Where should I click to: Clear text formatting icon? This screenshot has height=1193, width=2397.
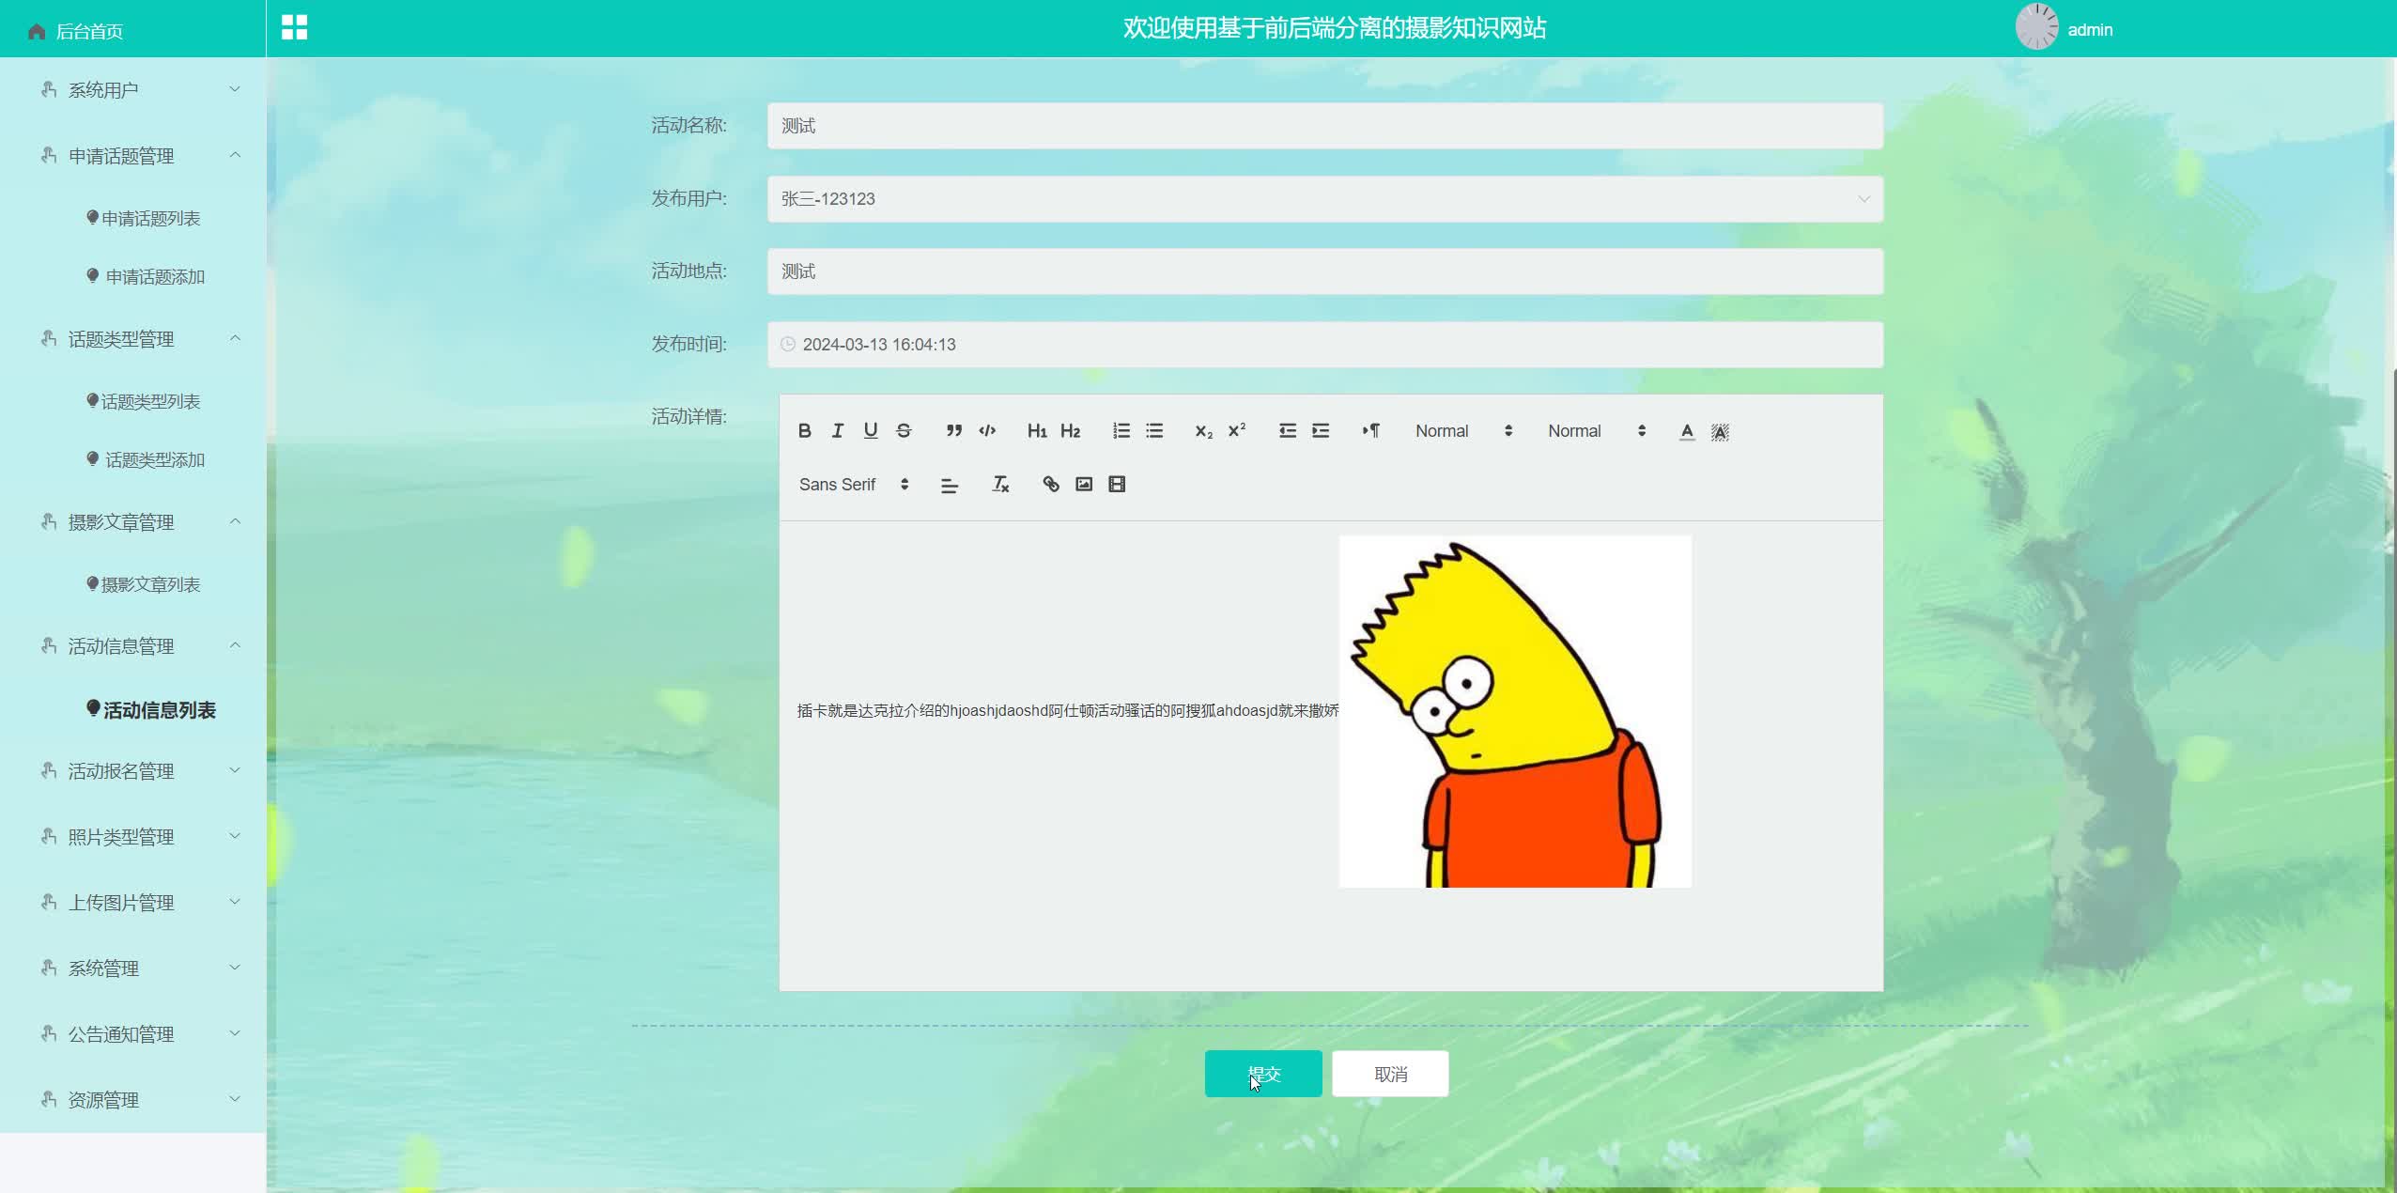(x=1000, y=485)
